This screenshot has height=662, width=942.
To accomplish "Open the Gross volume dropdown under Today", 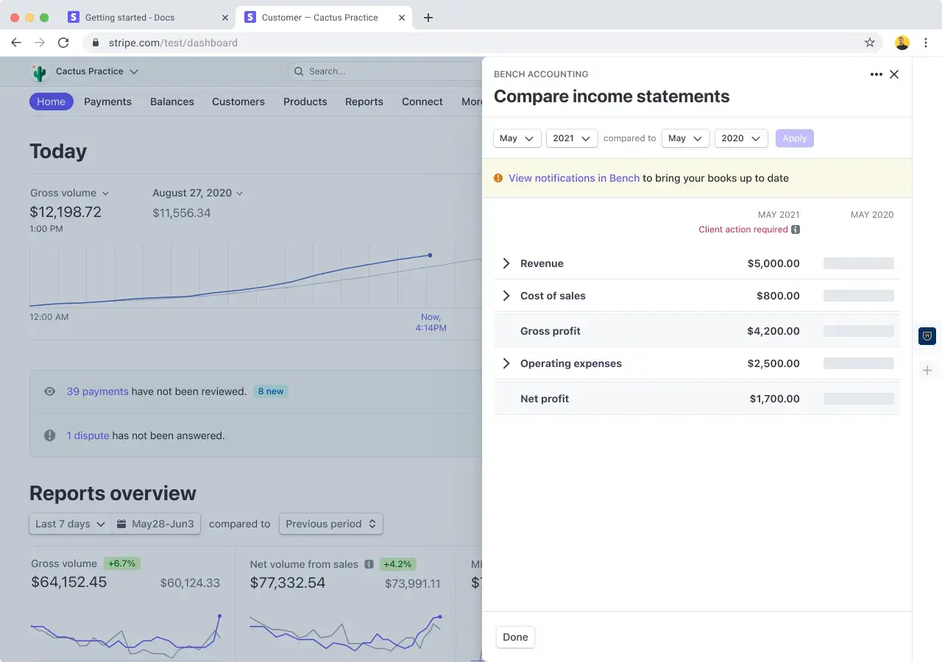I will click(x=70, y=193).
